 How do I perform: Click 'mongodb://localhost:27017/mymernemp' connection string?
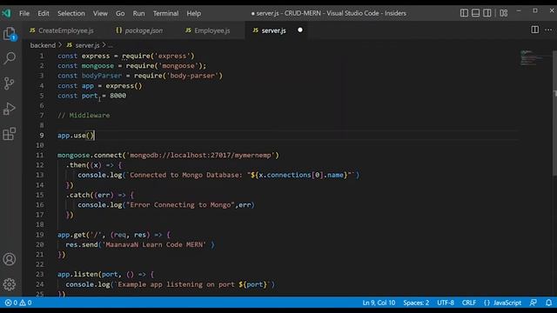201,155
